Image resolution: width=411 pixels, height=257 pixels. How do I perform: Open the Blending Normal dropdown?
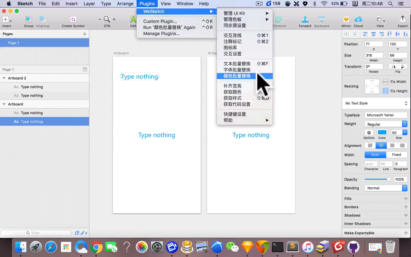pyautogui.click(x=386, y=188)
